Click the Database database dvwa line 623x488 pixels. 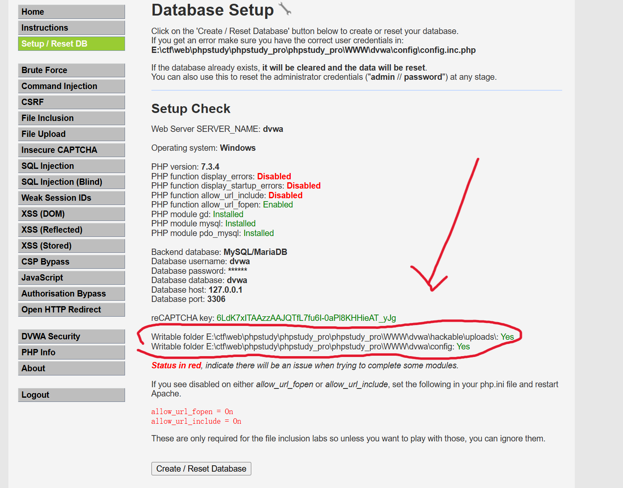pyautogui.click(x=199, y=280)
